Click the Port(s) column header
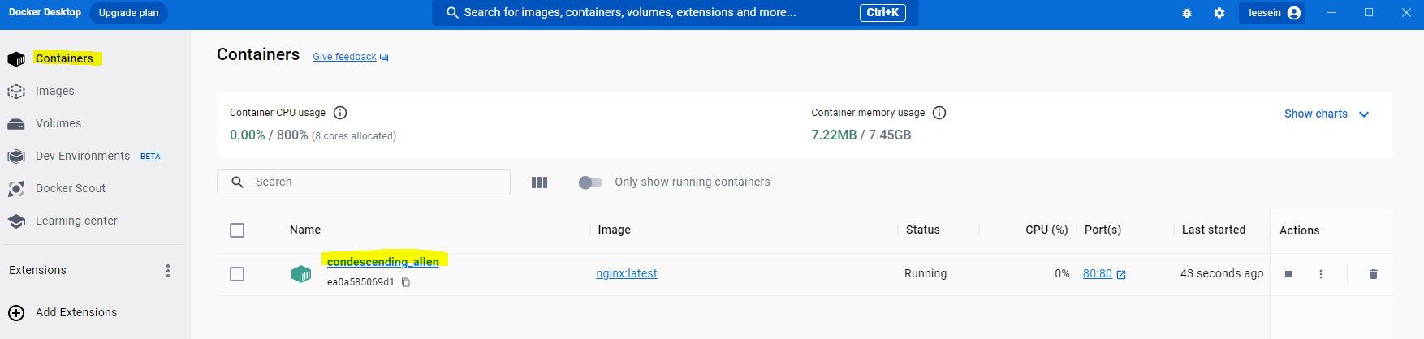The width and height of the screenshot is (1424, 339). (1103, 230)
